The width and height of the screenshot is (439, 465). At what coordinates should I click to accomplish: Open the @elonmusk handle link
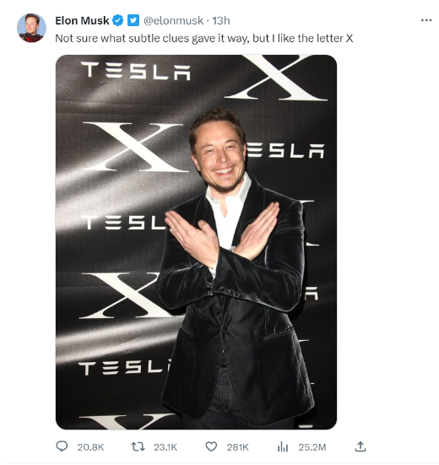174,20
